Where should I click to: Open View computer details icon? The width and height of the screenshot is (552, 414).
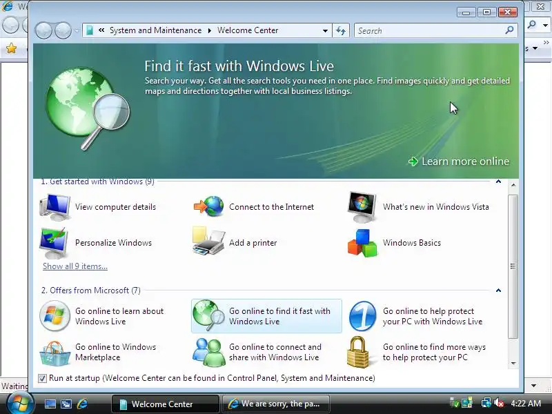tap(55, 207)
